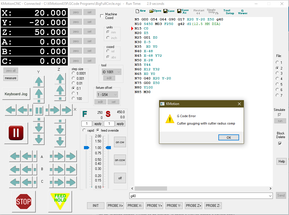Click the Keyboard Jog button
Viewport: 289px width, 215px height.
[x=16, y=94]
